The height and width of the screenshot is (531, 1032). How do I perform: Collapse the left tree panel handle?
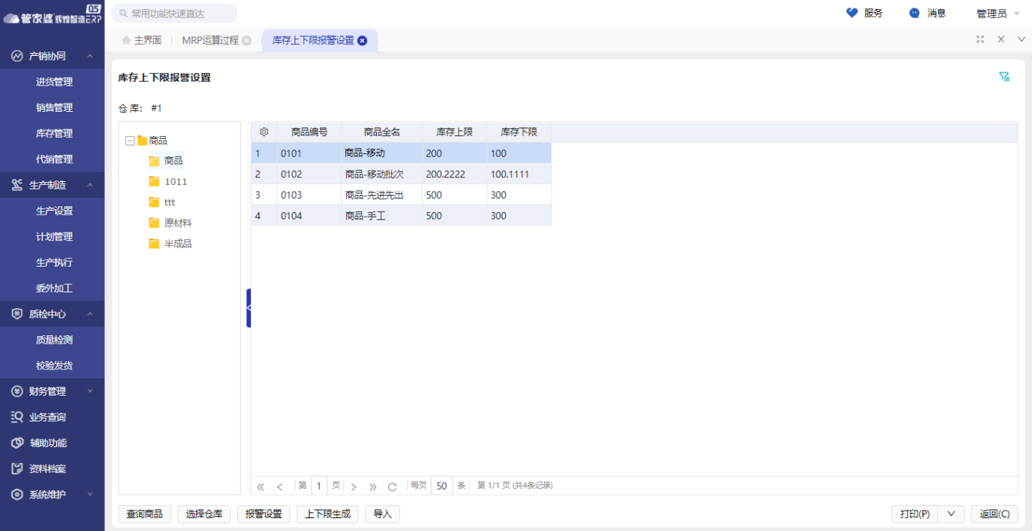pyautogui.click(x=249, y=308)
